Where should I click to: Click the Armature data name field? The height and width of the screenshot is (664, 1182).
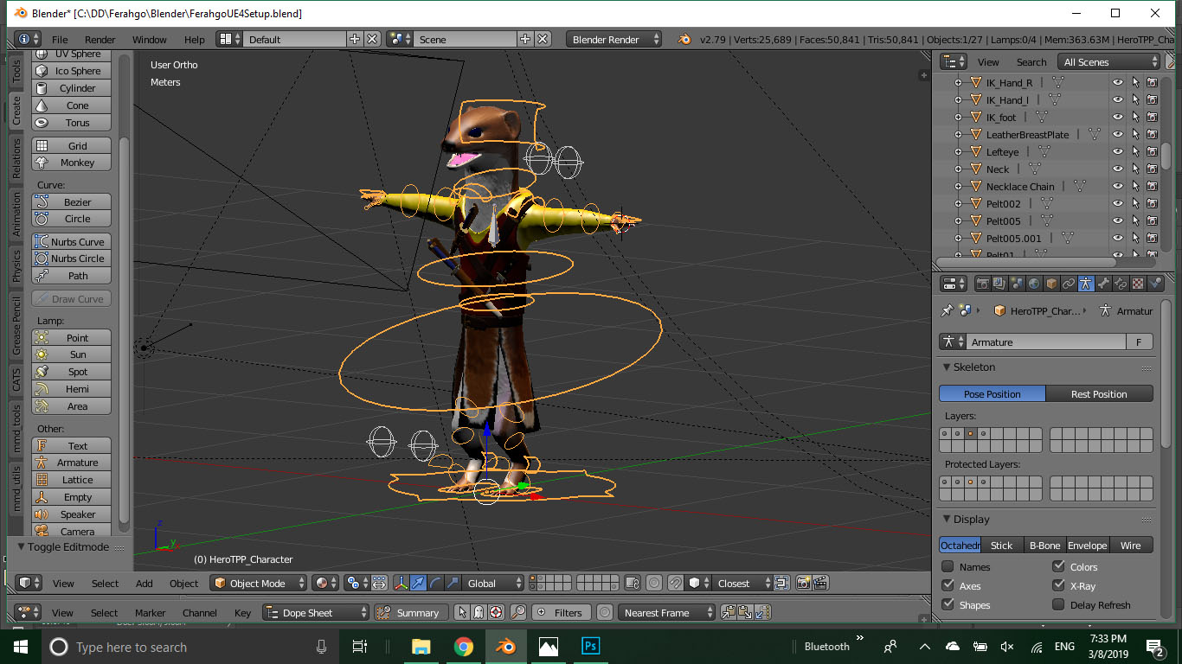point(1044,342)
